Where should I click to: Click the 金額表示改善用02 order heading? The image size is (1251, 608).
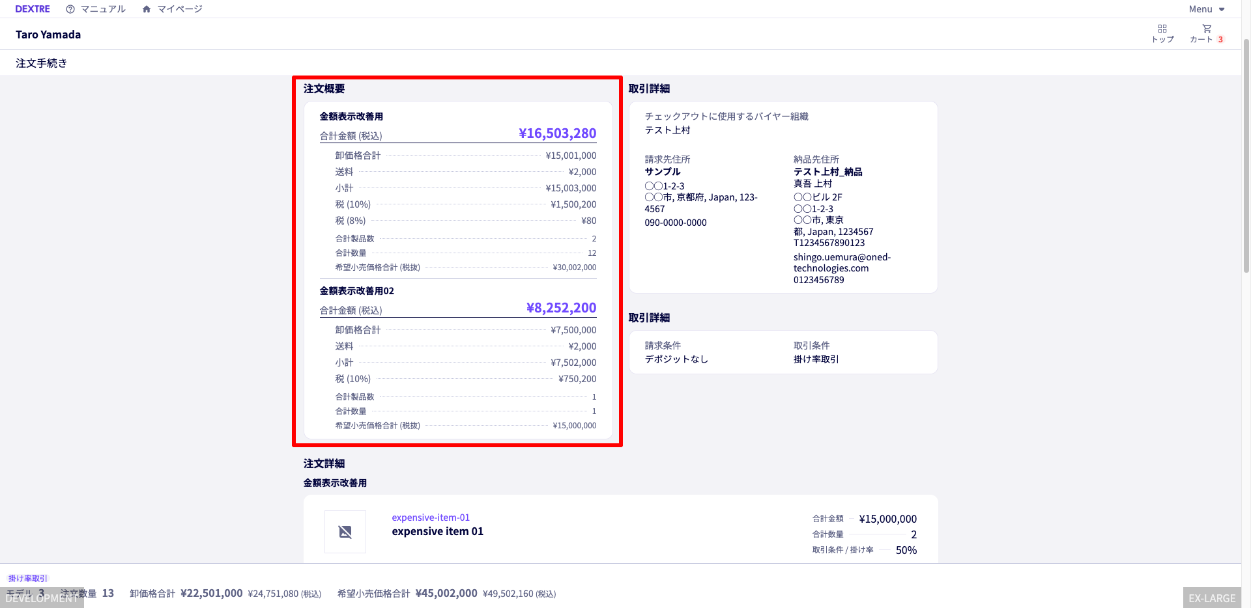(356, 291)
